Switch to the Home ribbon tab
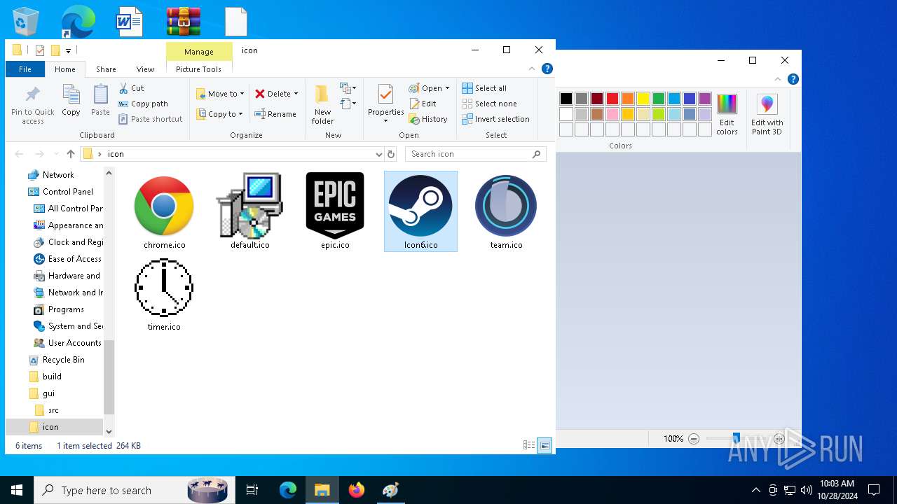Screen dimensions: 897x504 pyautogui.click(x=65, y=69)
